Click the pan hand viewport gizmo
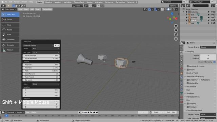 (x=176, y=30)
